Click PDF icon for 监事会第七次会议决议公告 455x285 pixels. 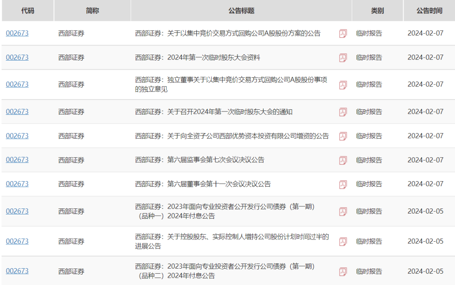[343, 160]
